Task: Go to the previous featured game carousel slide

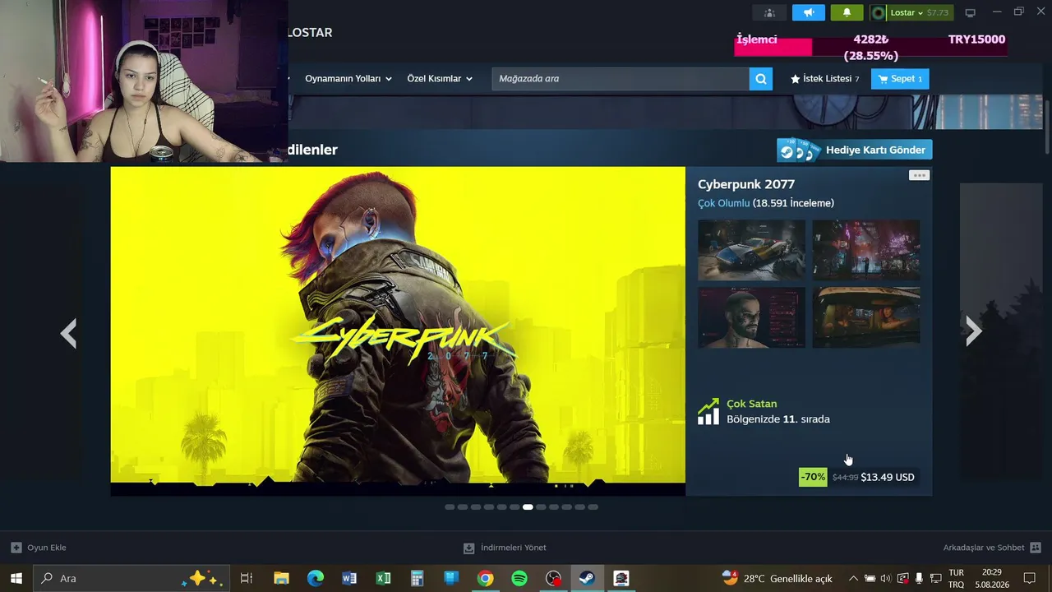Action: coord(69,332)
